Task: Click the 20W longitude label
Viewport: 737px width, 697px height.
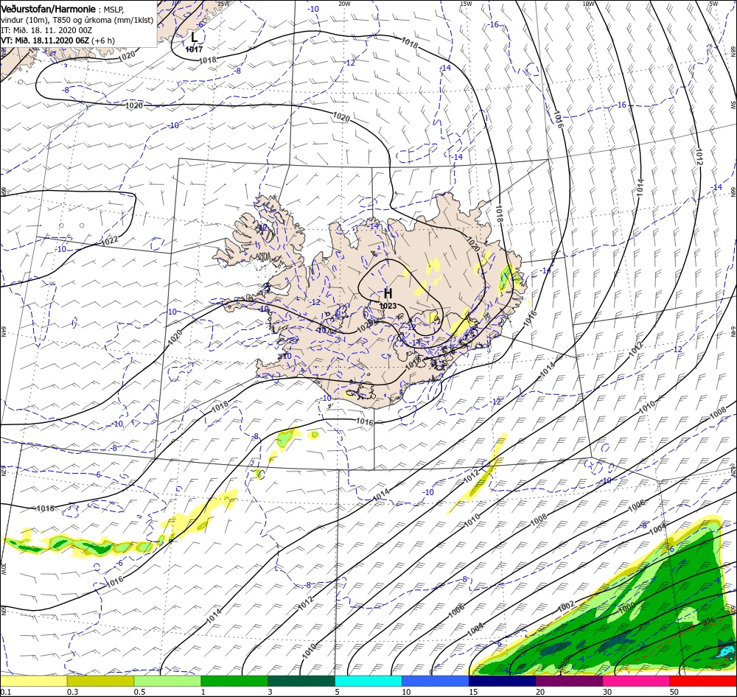Action: click(x=344, y=4)
